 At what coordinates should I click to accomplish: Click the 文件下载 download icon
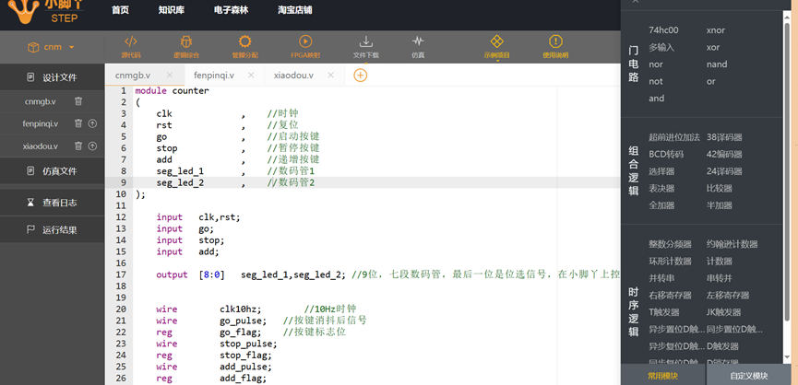365,42
